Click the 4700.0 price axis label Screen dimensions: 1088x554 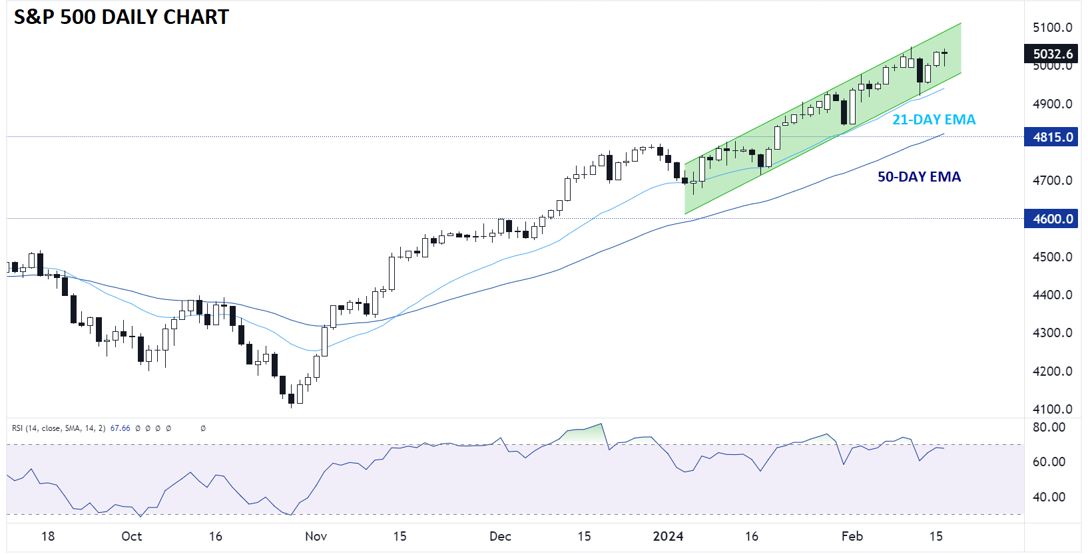click(1052, 180)
